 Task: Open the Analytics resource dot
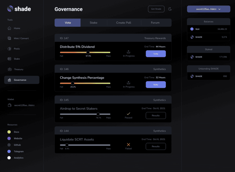coord(9,158)
